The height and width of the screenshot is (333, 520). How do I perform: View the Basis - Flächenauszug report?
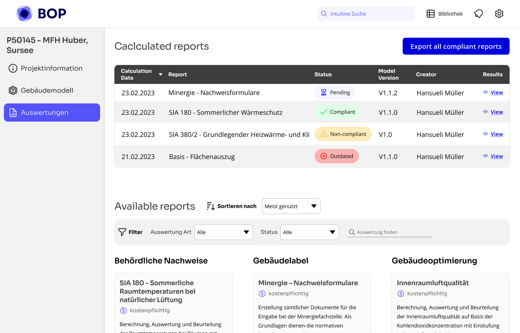click(x=497, y=156)
